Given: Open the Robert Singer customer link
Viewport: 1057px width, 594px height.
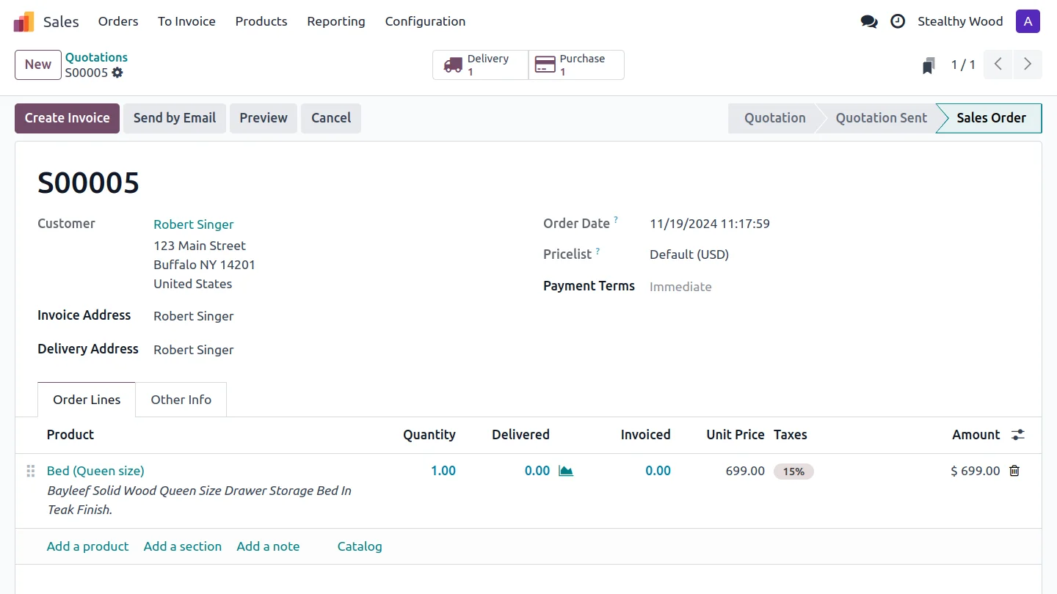Looking at the screenshot, I should pyautogui.click(x=193, y=224).
